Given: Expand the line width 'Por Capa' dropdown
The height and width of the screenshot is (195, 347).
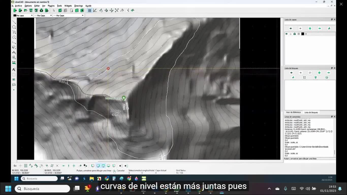Looking at the screenshot, I should tap(43, 15).
